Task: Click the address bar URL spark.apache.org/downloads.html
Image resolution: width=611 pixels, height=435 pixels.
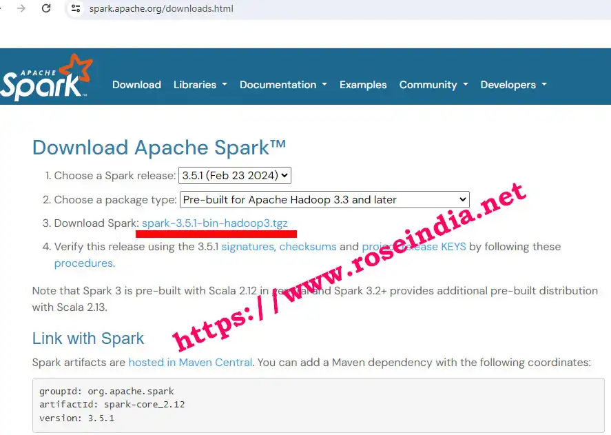Action: 161,8
